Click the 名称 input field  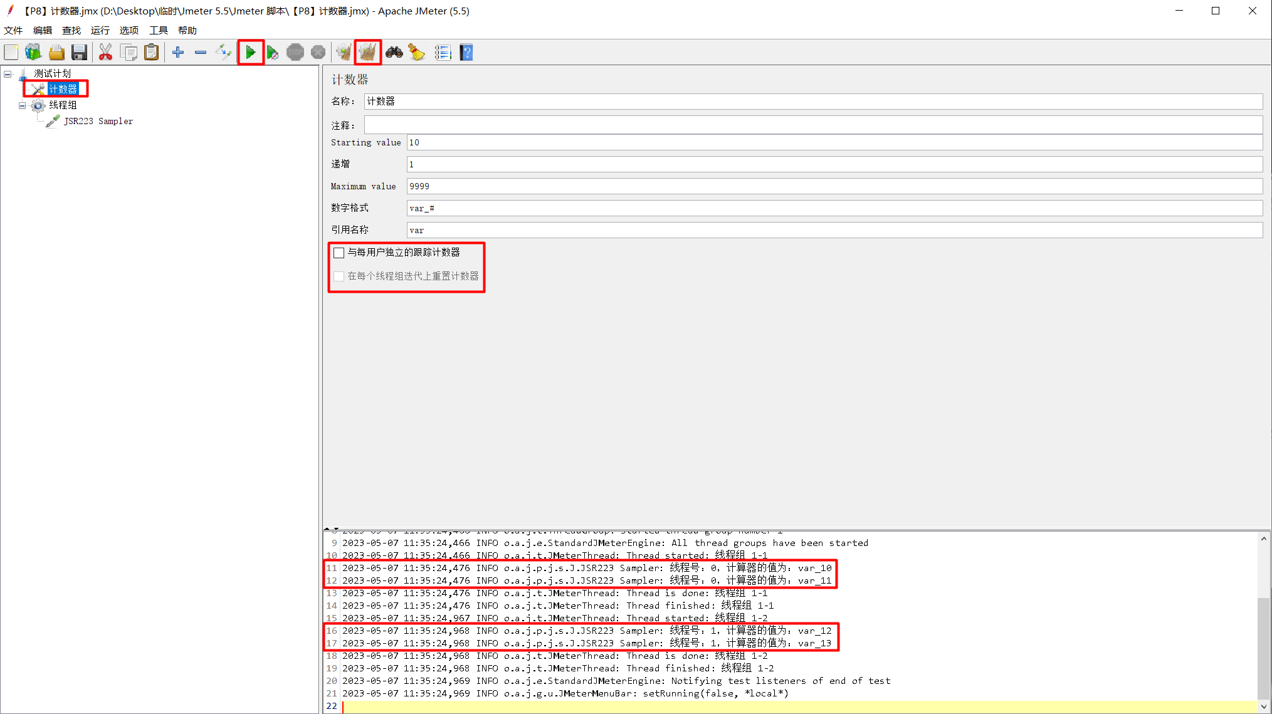click(x=813, y=102)
